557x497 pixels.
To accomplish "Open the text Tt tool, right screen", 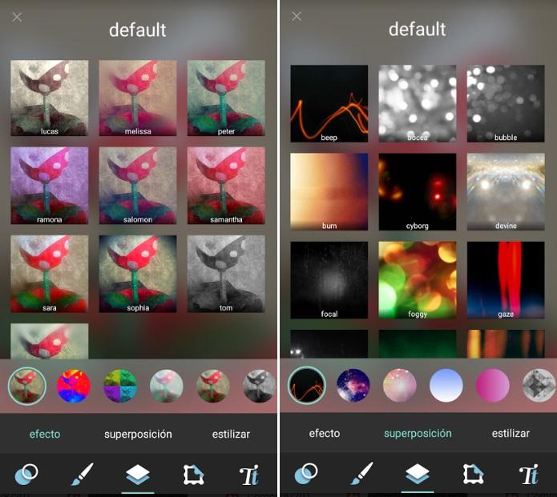I will pyautogui.click(x=529, y=474).
